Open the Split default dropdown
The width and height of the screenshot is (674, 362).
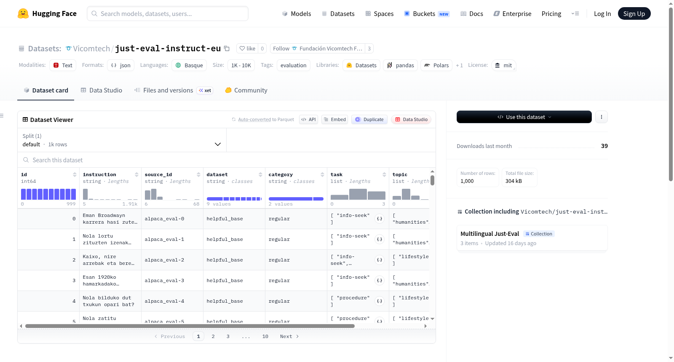tap(122, 140)
